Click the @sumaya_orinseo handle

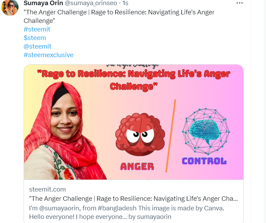coord(91,3)
